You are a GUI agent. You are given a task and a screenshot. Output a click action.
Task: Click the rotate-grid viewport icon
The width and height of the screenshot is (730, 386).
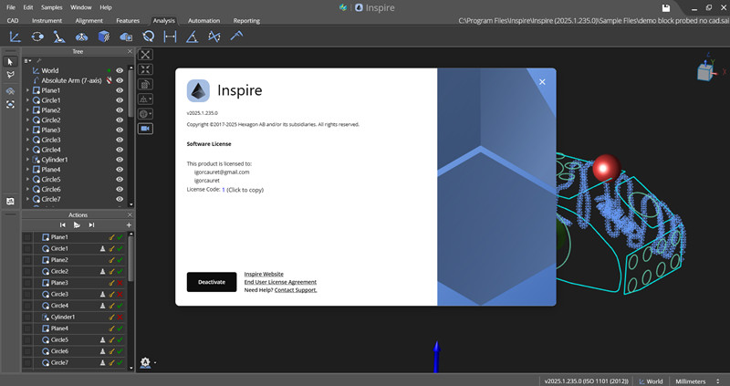(145, 84)
